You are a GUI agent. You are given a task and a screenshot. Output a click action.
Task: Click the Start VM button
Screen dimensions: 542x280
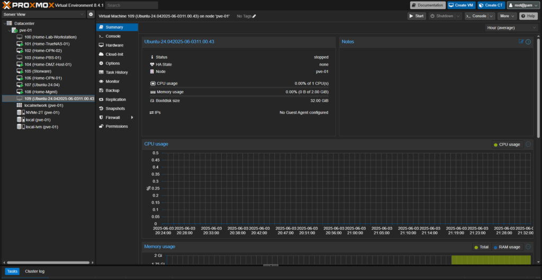(417, 16)
